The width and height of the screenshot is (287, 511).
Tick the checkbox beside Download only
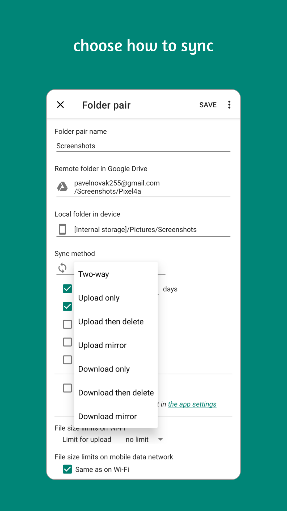(x=67, y=360)
